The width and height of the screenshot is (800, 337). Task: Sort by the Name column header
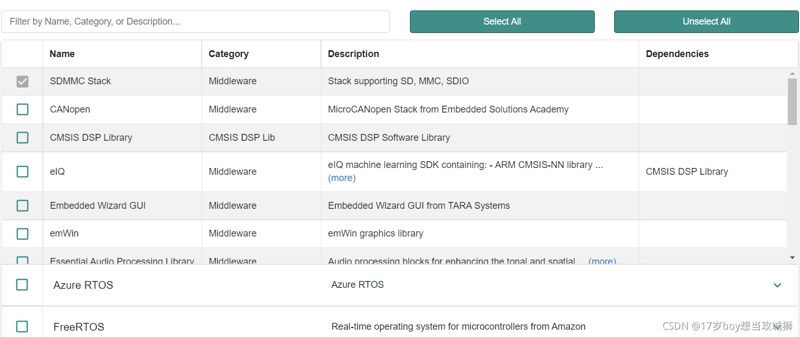point(62,54)
